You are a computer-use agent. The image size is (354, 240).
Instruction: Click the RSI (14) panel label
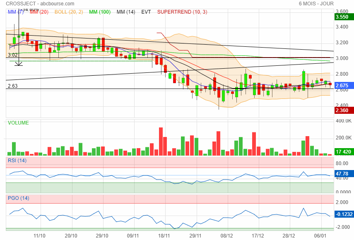pyautogui.click(x=17, y=161)
